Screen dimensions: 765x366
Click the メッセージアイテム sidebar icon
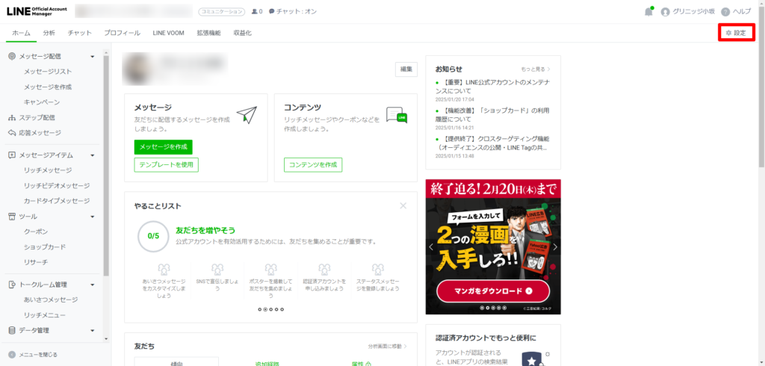coord(12,155)
